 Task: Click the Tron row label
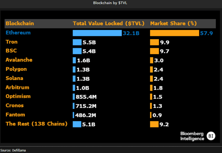pyautogui.click(x=11, y=42)
